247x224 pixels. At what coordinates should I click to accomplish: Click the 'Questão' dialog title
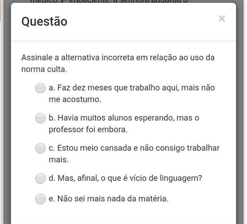(44, 21)
